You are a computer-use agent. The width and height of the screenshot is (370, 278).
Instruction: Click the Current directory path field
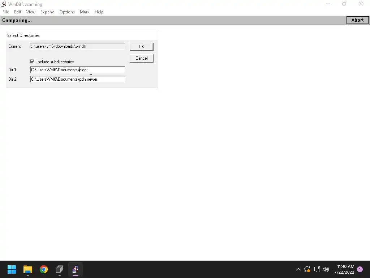pyautogui.click(x=77, y=46)
